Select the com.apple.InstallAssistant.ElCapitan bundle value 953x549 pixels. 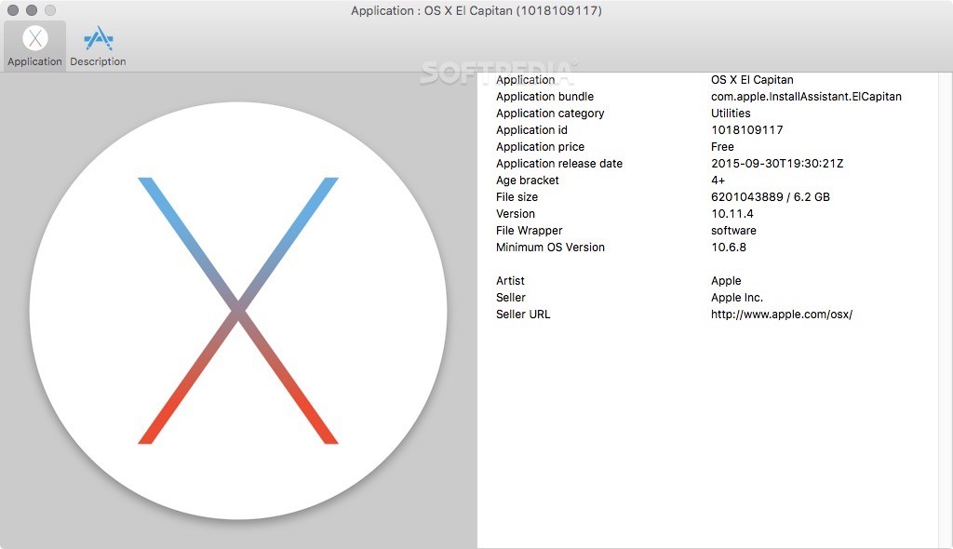pos(806,97)
